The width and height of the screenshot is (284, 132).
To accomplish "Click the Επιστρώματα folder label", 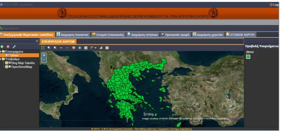I will pos(14,51).
